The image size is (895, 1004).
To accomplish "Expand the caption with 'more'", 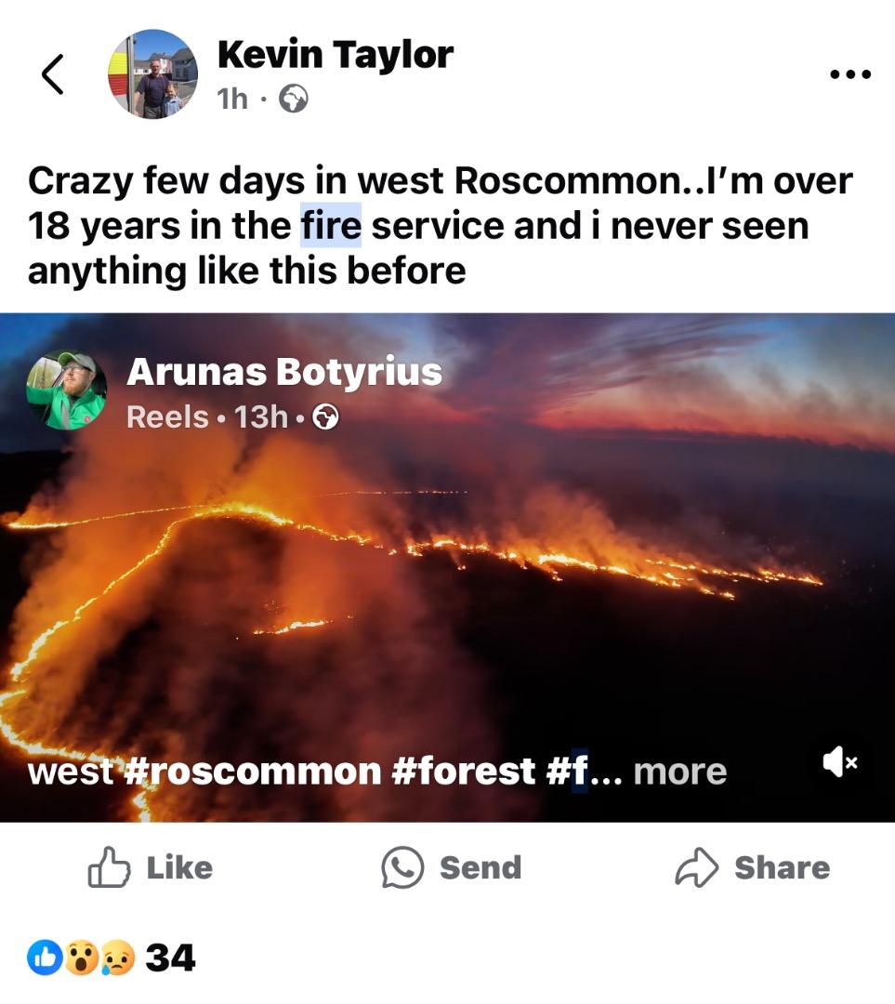I will point(679,771).
